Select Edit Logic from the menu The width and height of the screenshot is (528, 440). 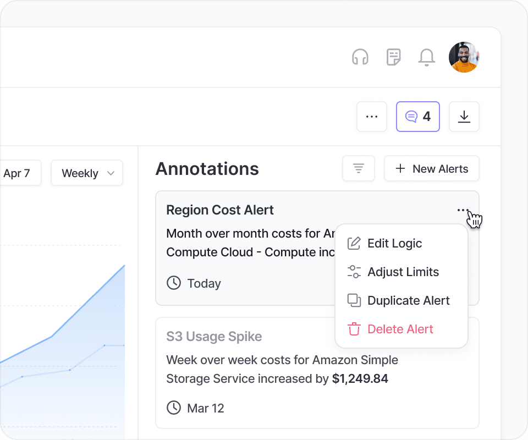click(x=394, y=243)
